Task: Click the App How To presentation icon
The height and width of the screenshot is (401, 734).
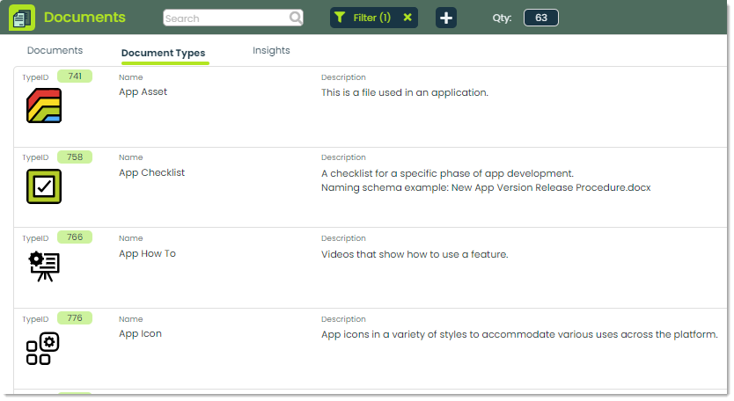Action: 44,266
